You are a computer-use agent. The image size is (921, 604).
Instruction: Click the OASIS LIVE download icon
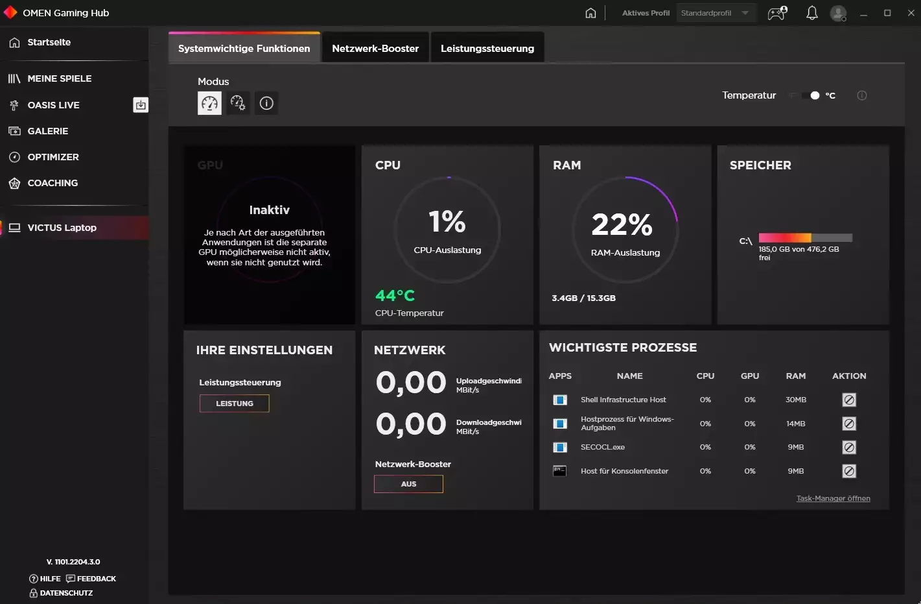click(141, 104)
